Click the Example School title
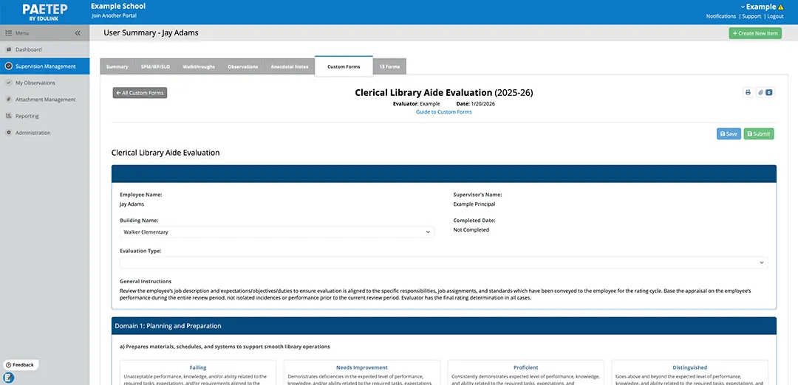Viewport: 798px width, 385px height. (x=118, y=6)
